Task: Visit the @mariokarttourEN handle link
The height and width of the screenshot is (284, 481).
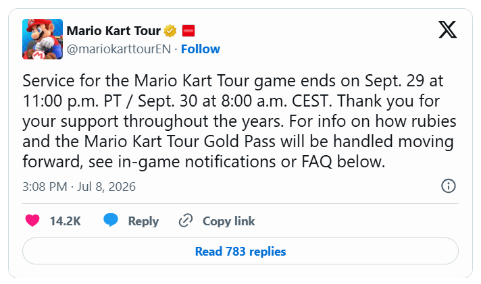Action: pos(119,49)
